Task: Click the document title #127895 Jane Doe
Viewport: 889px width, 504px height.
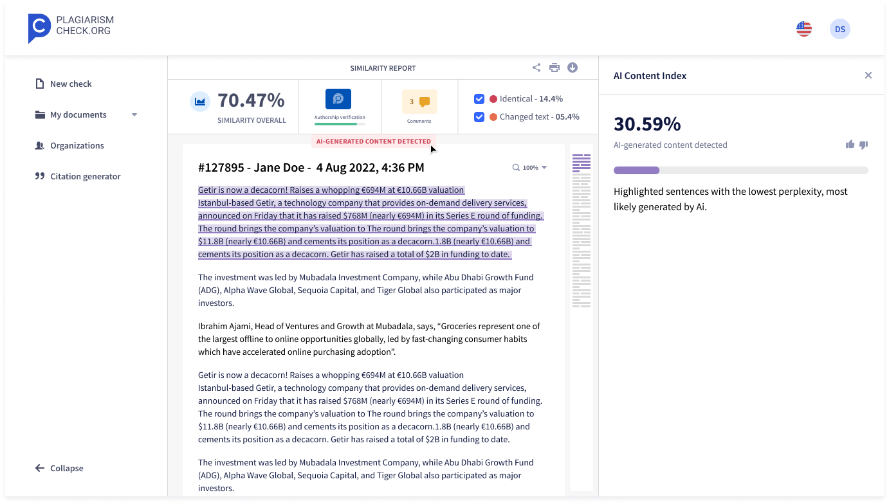Action: [x=311, y=168]
